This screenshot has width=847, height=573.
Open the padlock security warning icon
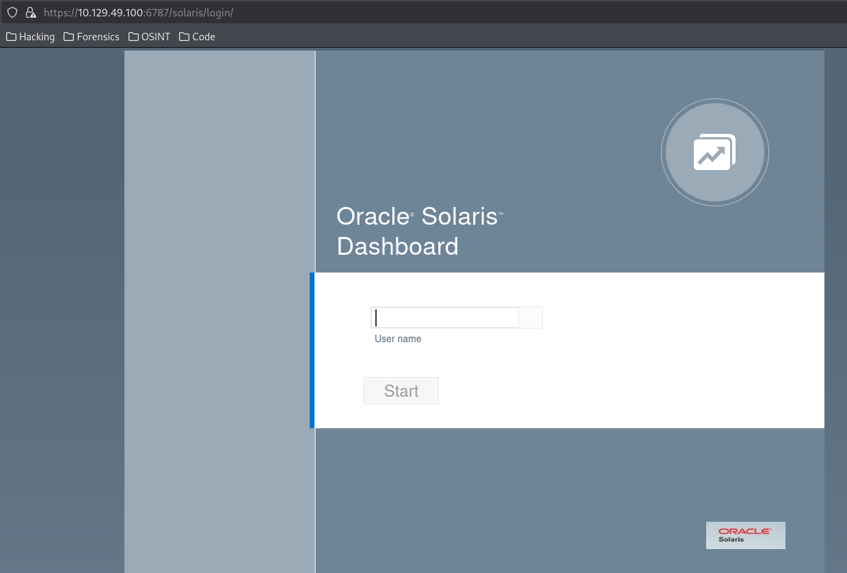click(x=30, y=12)
